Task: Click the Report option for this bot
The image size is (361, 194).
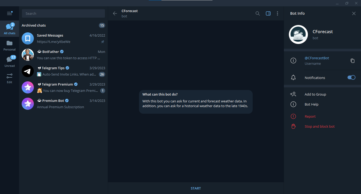Action: (x=310, y=116)
